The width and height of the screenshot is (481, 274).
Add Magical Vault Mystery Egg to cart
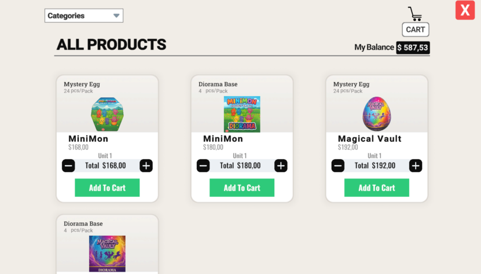[377, 188]
